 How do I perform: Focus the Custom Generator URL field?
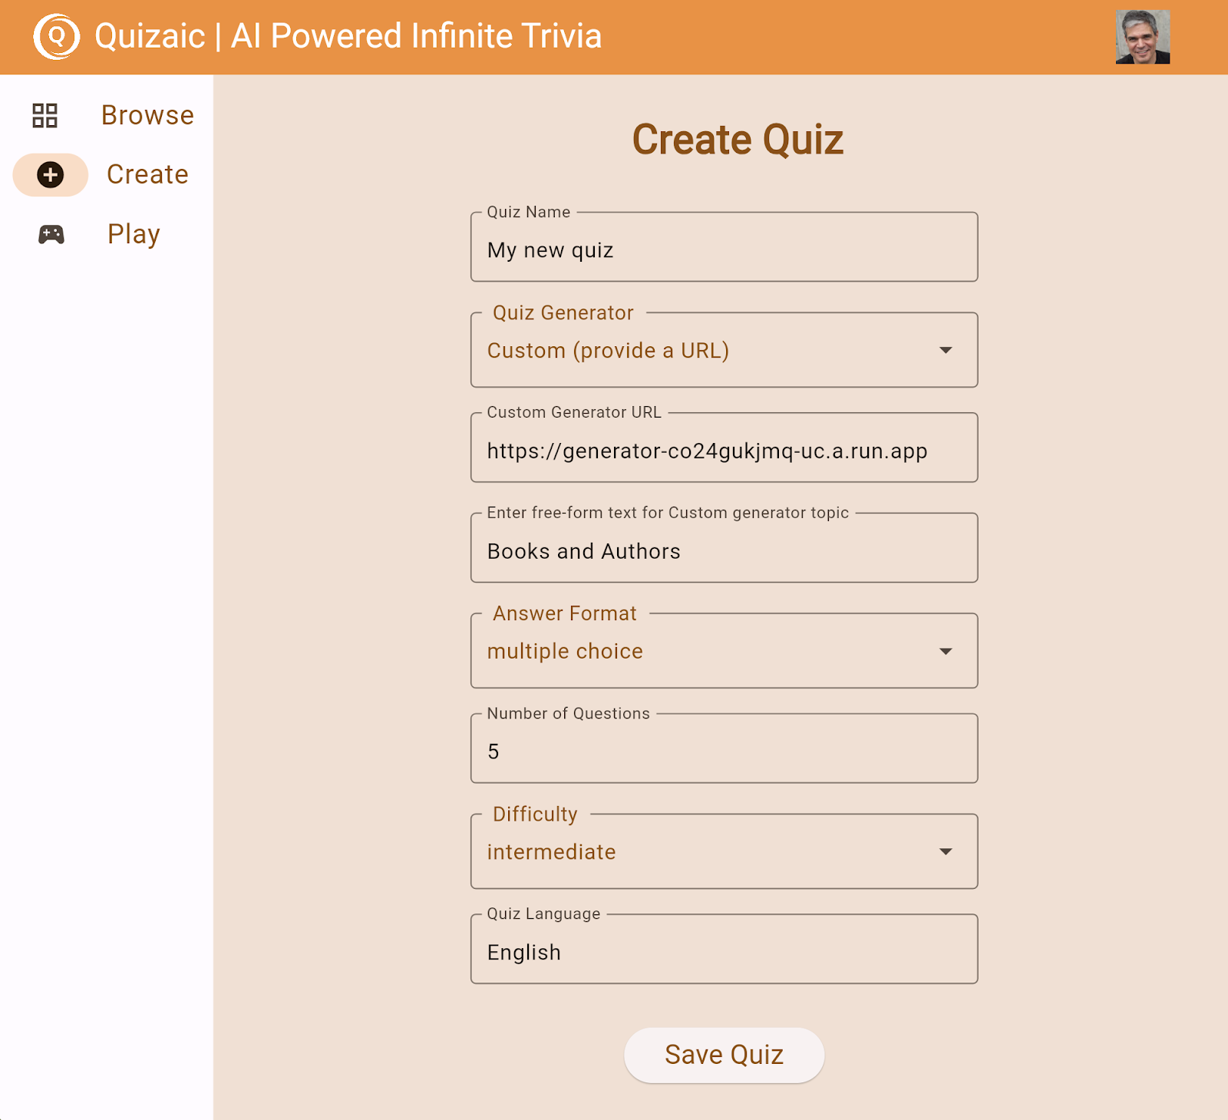coord(724,451)
